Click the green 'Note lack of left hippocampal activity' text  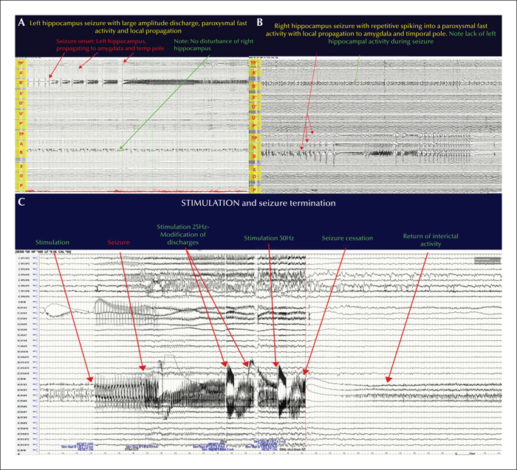[412, 38]
